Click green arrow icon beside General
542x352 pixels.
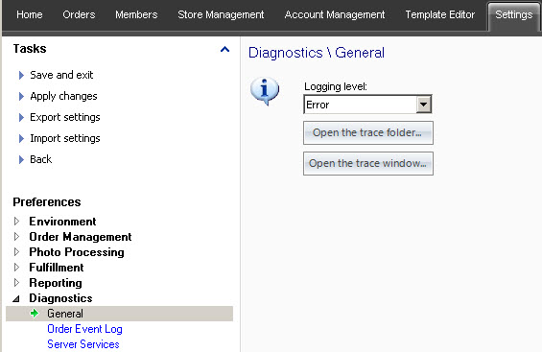pyautogui.click(x=35, y=314)
